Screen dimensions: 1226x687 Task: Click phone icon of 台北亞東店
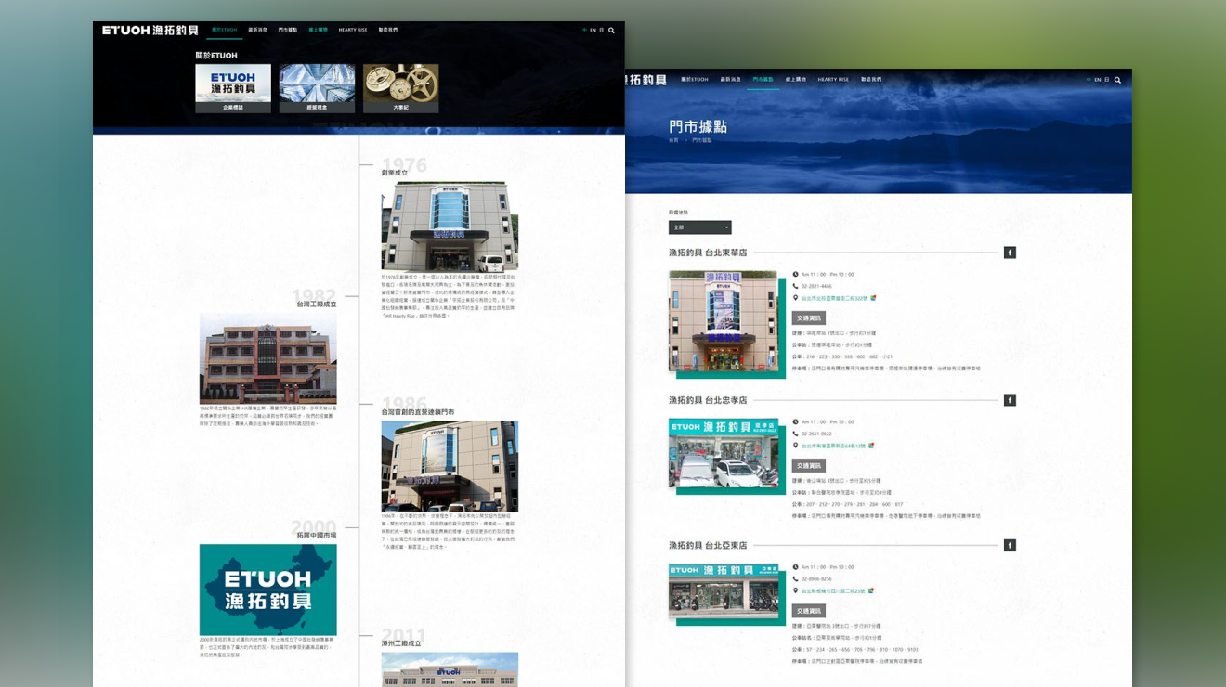(x=796, y=578)
